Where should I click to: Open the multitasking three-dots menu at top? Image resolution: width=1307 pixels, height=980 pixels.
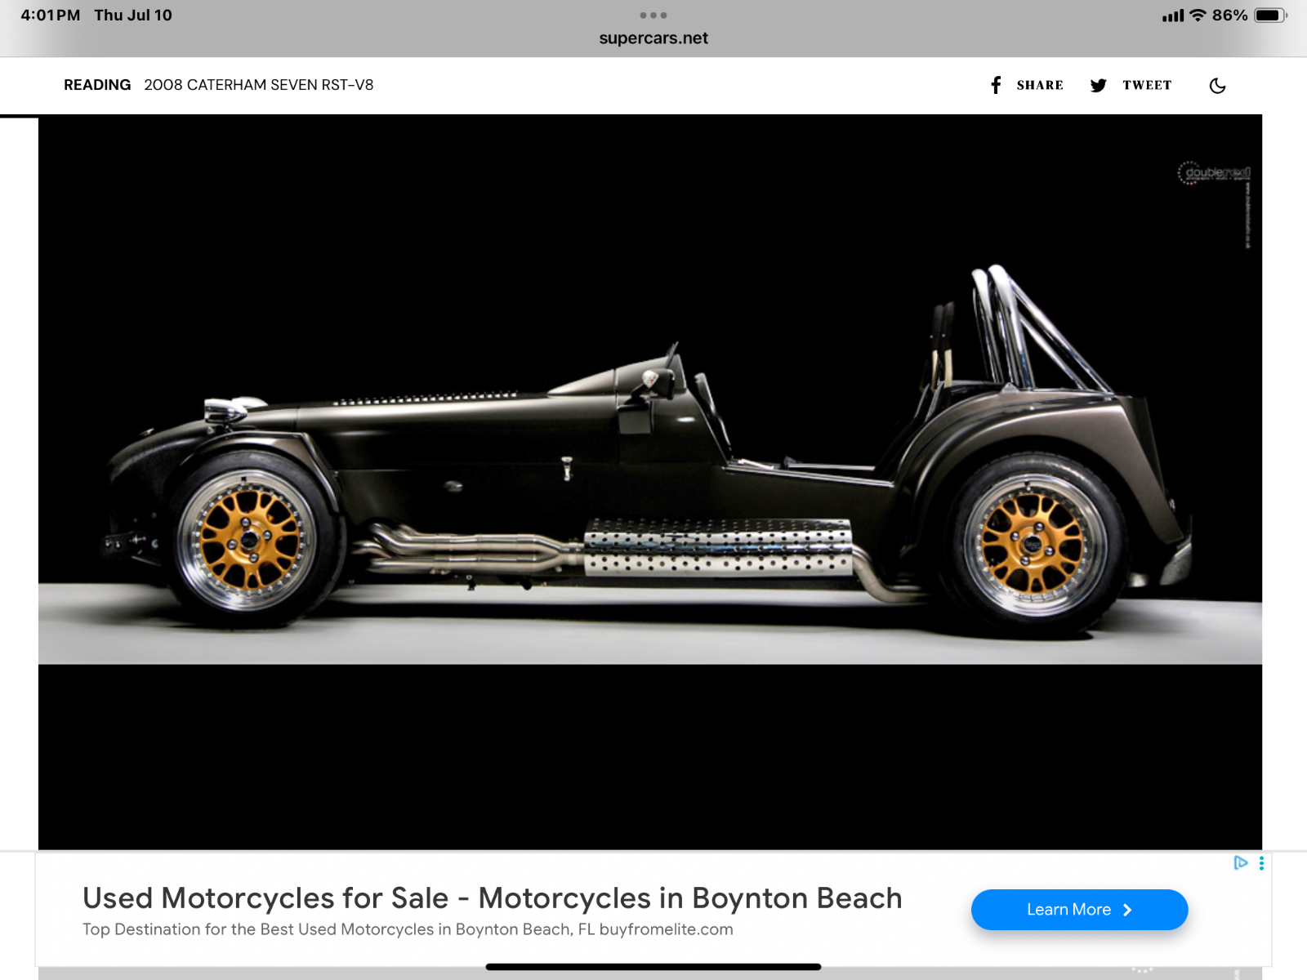pyautogui.click(x=653, y=15)
